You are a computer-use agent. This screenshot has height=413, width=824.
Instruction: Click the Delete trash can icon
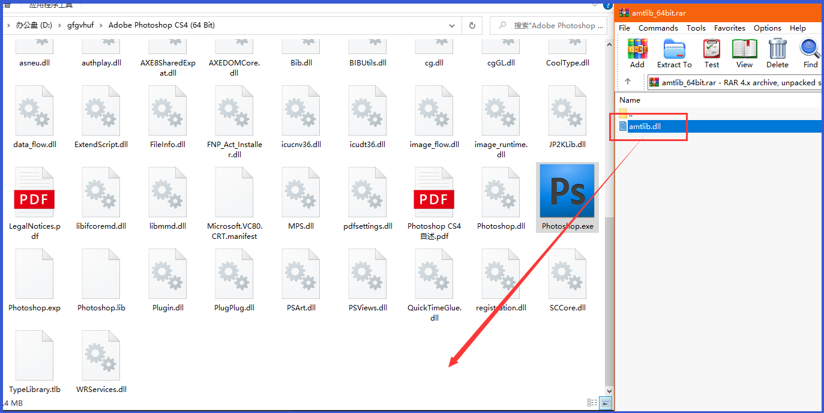pyautogui.click(x=777, y=53)
